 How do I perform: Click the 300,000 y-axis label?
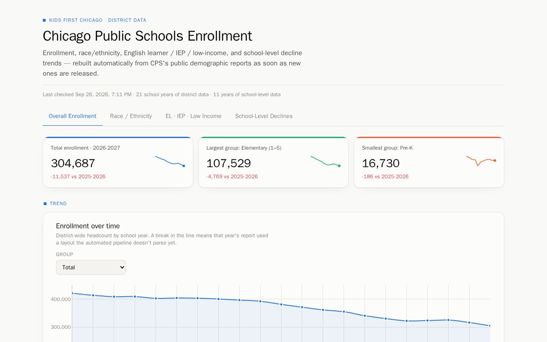(x=61, y=327)
